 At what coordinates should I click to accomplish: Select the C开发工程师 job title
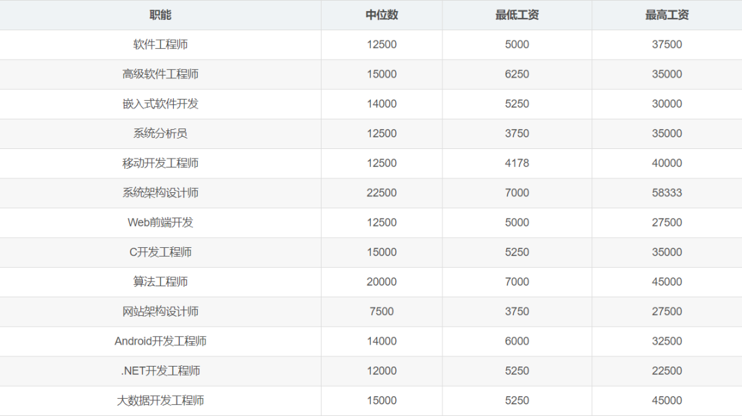coord(160,252)
